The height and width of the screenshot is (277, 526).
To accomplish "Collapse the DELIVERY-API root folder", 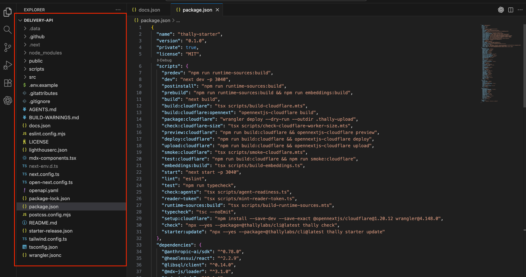I will [20, 20].
